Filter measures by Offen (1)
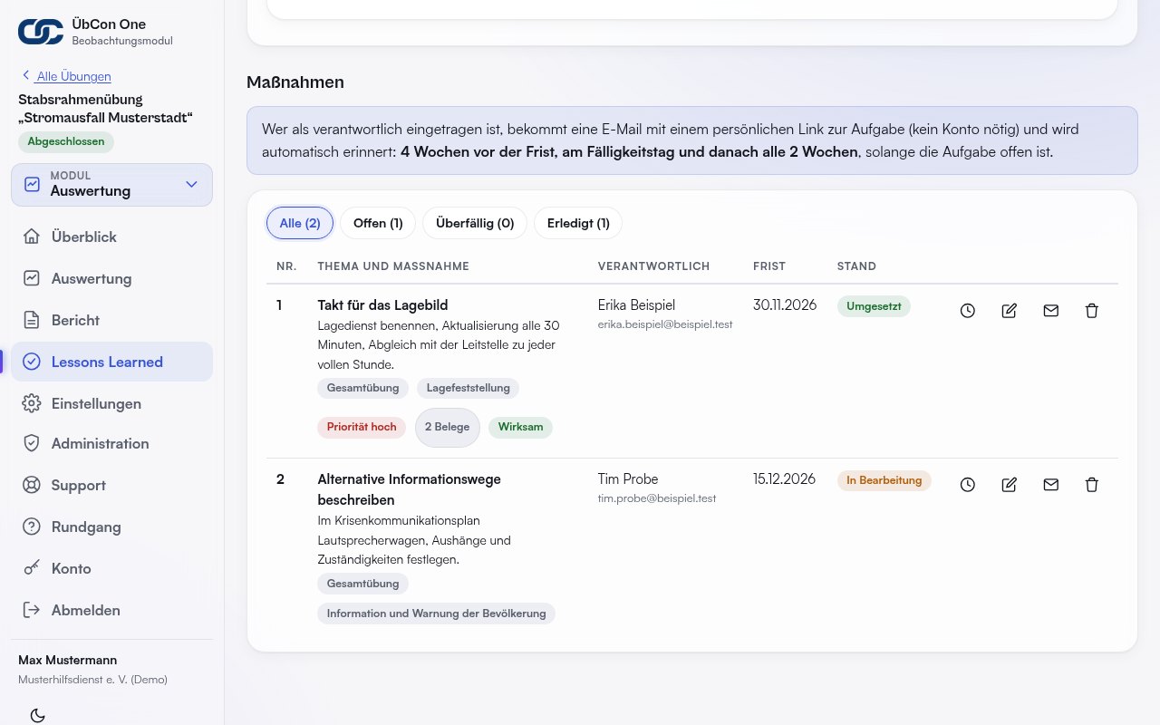Screen dimensions: 1160x725 (x=378, y=223)
